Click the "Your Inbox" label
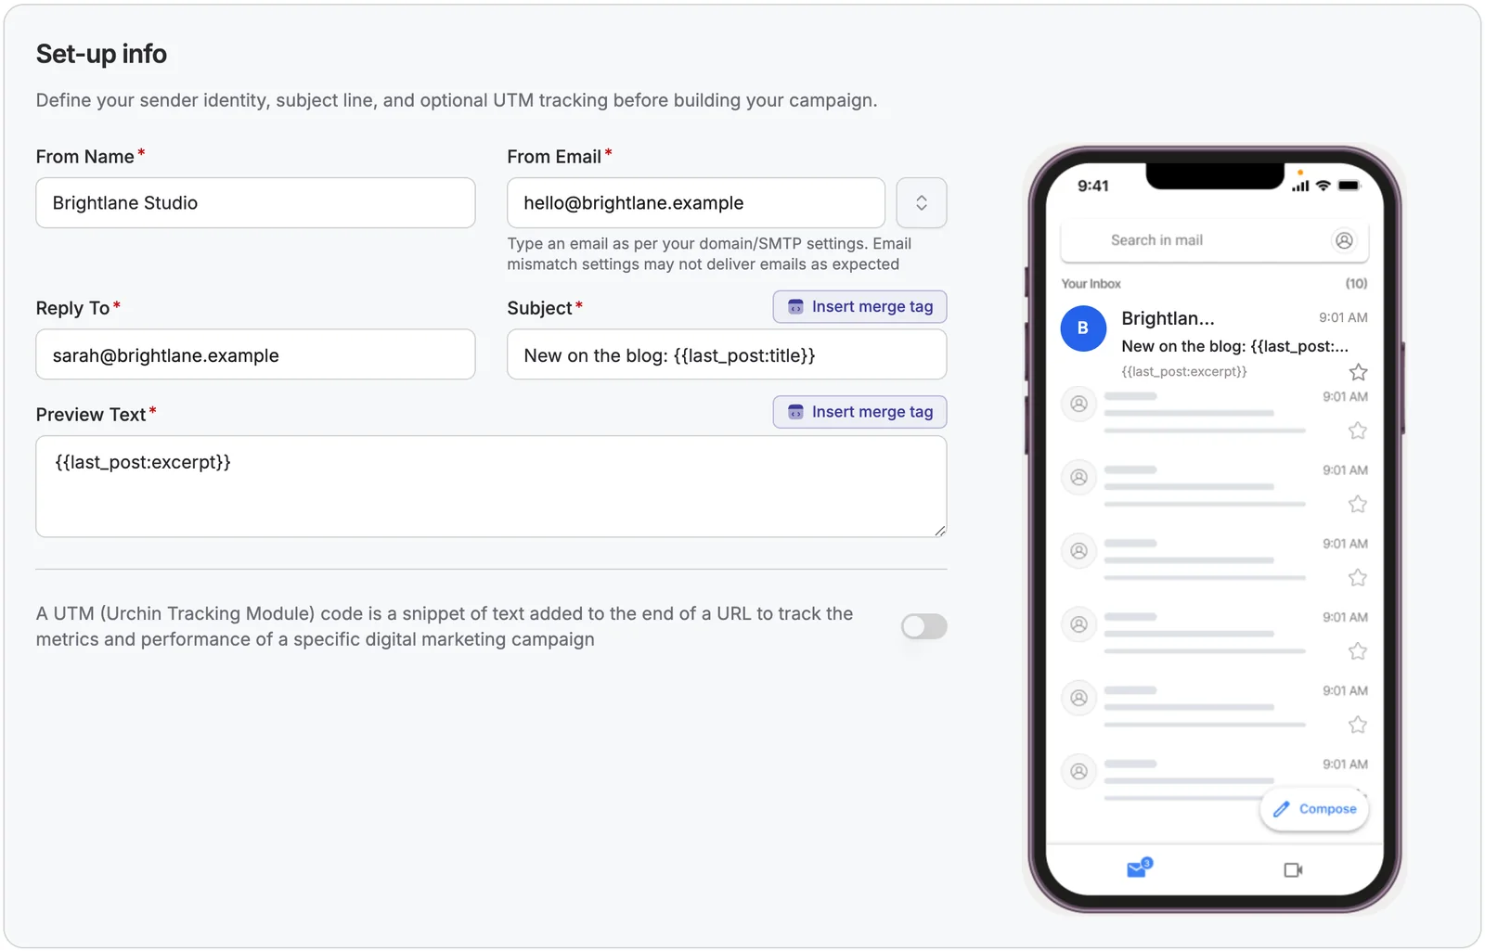Screen dimensions: 1485x951 coord(1091,284)
